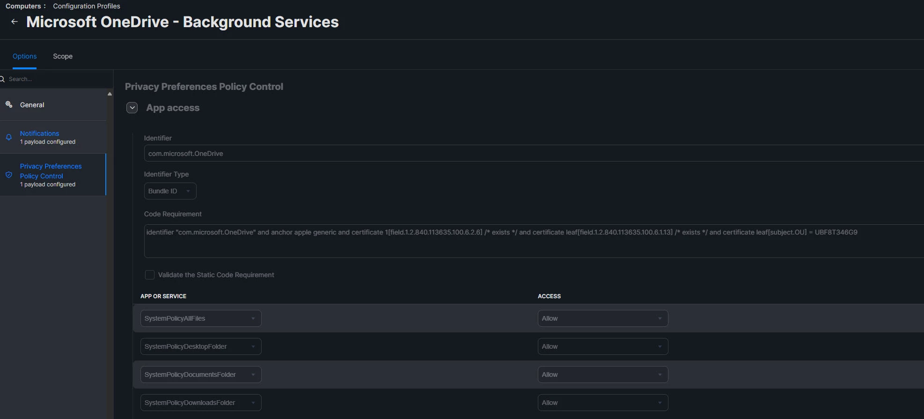Screen dimensions: 924x419
Task: Collapse the App access section chevron
Action: click(132, 108)
